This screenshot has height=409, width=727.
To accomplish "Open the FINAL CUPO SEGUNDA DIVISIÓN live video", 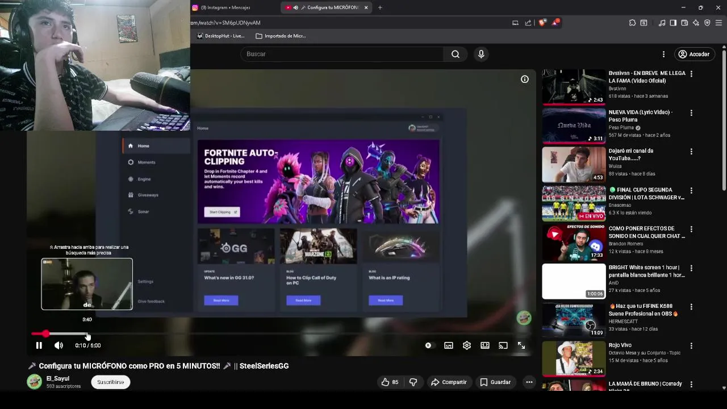I will click(x=574, y=203).
